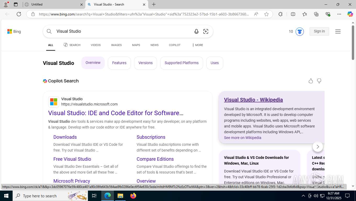Image resolution: width=356 pixels, height=201 pixels.
Task: Add this page to favorites star icon
Action: pyautogui.click(x=266, y=14)
